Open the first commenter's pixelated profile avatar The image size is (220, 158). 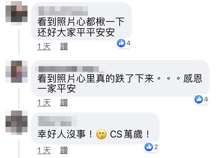point(16,13)
